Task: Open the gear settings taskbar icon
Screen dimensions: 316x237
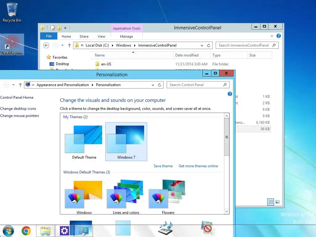Action: click(64, 231)
